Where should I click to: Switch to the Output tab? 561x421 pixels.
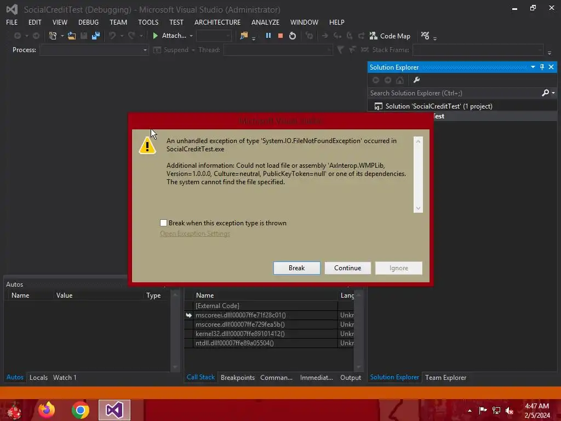coord(351,377)
